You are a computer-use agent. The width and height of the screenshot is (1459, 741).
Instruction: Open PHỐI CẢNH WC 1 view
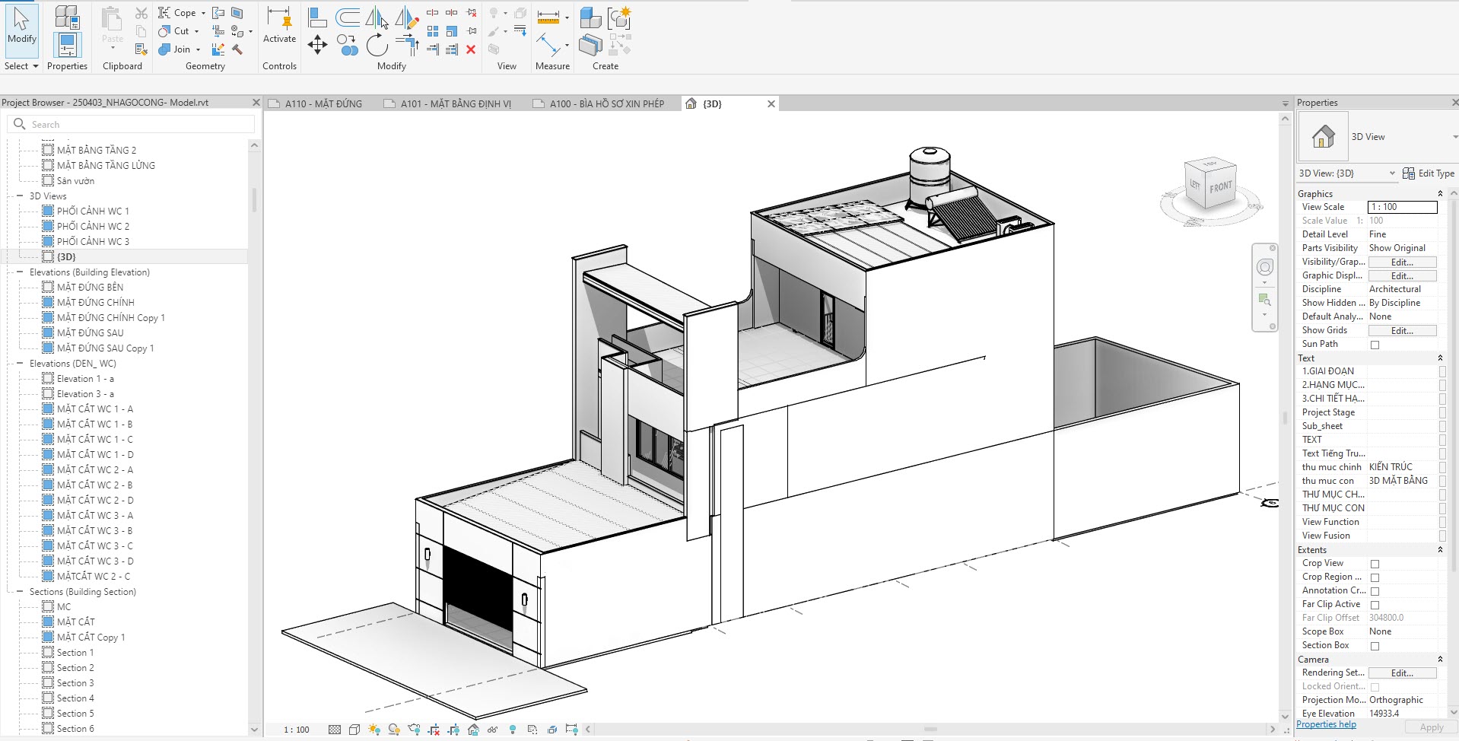pyautogui.click(x=93, y=211)
